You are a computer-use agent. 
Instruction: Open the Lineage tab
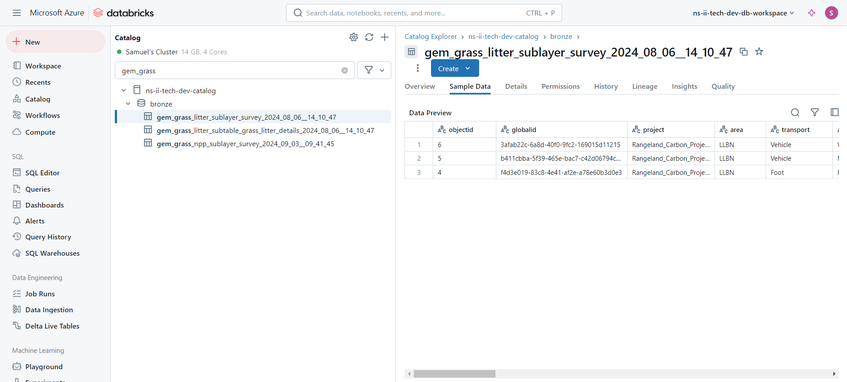pos(644,87)
